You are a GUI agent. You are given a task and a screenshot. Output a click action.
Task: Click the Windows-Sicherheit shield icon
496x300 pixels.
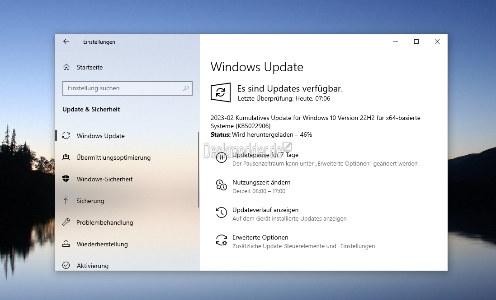point(66,179)
